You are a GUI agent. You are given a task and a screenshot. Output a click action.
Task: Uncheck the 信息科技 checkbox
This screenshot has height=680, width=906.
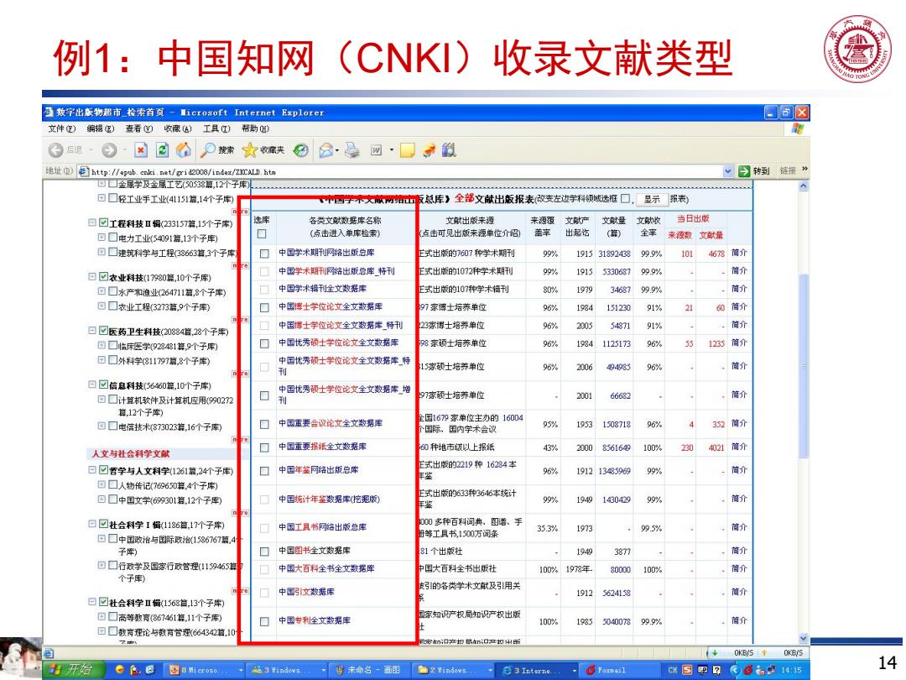[x=103, y=385]
